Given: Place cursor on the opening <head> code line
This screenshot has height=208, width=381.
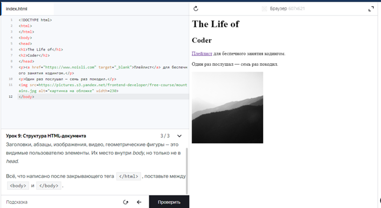Looking at the screenshot, I should coord(25,43).
